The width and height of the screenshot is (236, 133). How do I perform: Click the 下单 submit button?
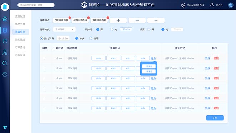[x=215, y=118]
